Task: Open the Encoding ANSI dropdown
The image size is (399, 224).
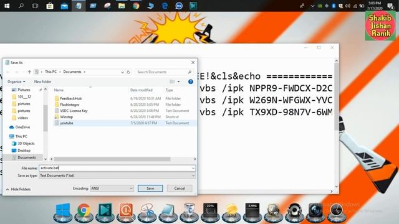Action: pyautogui.click(x=112, y=188)
